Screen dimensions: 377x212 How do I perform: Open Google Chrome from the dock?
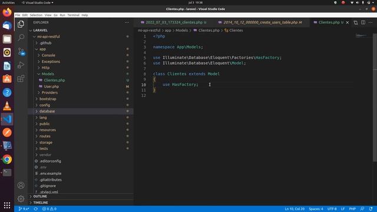(7, 159)
